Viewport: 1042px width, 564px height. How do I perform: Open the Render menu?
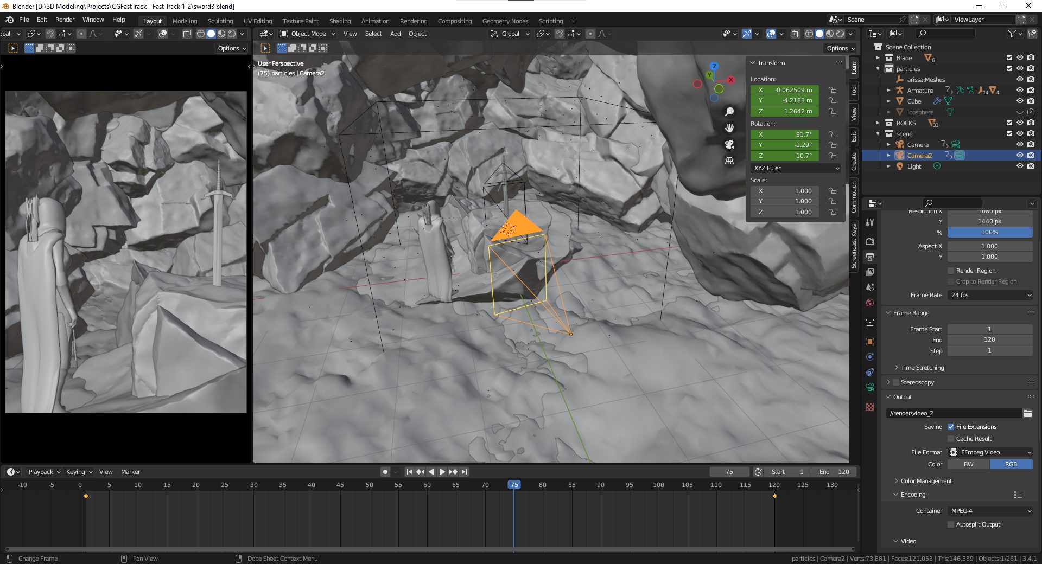65,20
